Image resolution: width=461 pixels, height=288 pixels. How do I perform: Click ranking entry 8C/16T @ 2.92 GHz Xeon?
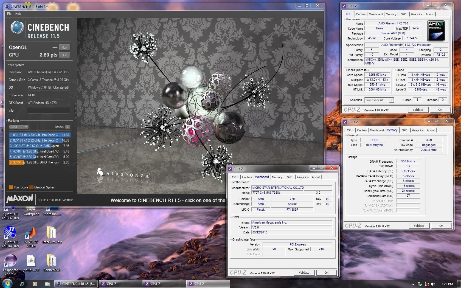pyautogui.click(x=40, y=140)
